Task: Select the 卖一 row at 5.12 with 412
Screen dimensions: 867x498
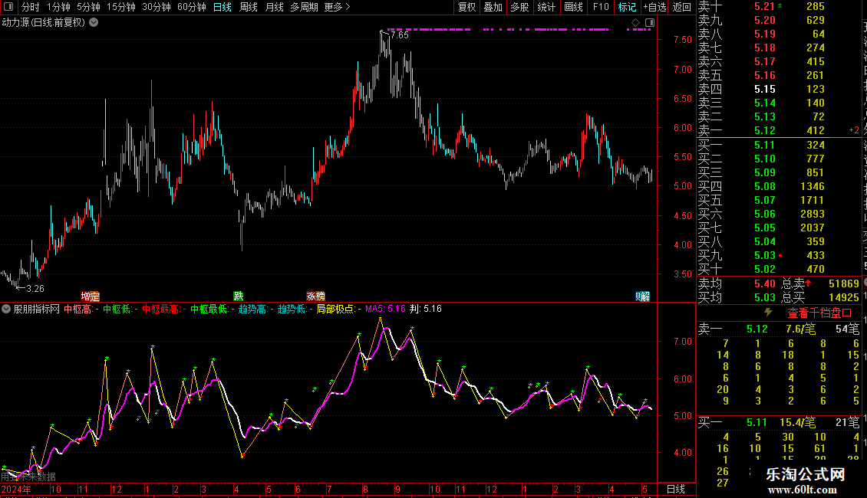Action: (x=779, y=131)
